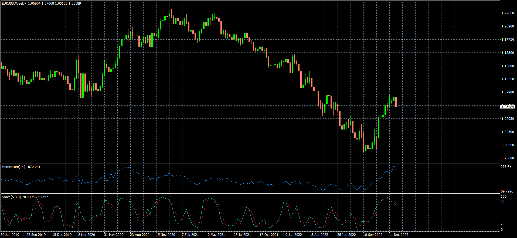Select the 1.00500 price level label
This screenshot has height=238, width=517.
coord(508,132)
